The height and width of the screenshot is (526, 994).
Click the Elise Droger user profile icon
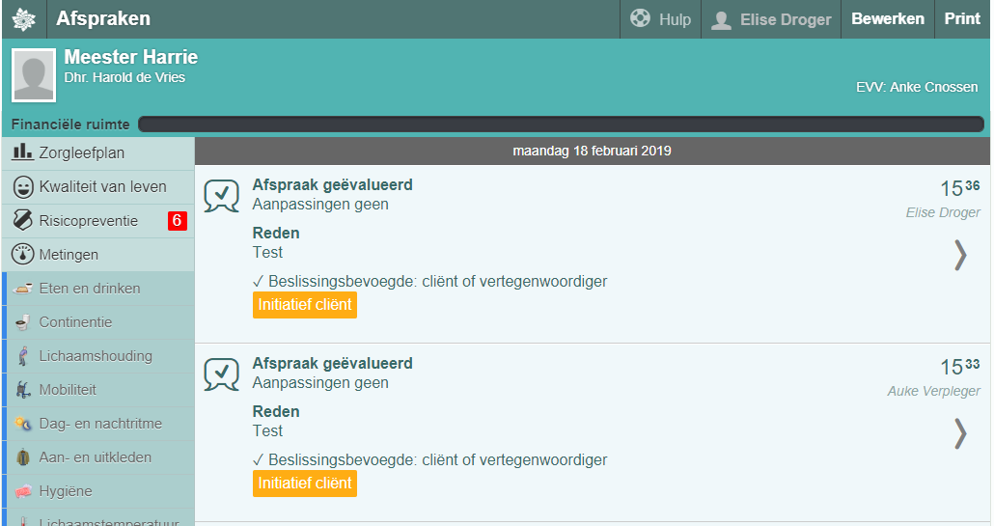[x=720, y=19]
